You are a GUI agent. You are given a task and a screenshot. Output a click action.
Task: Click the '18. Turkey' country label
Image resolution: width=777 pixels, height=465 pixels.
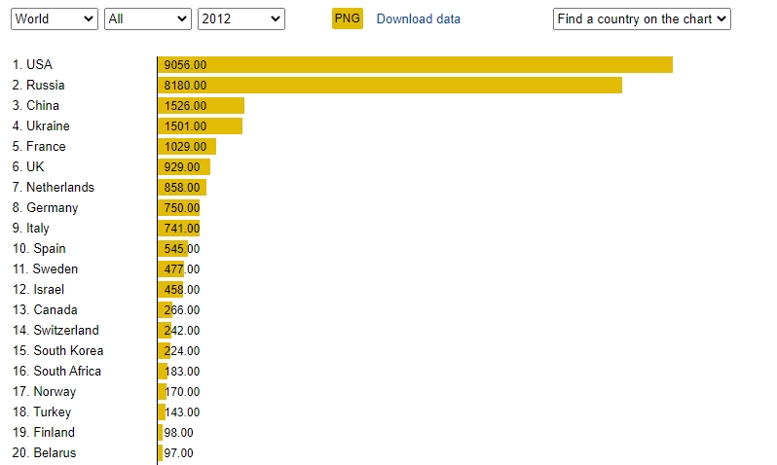click(x=42, y=412)
